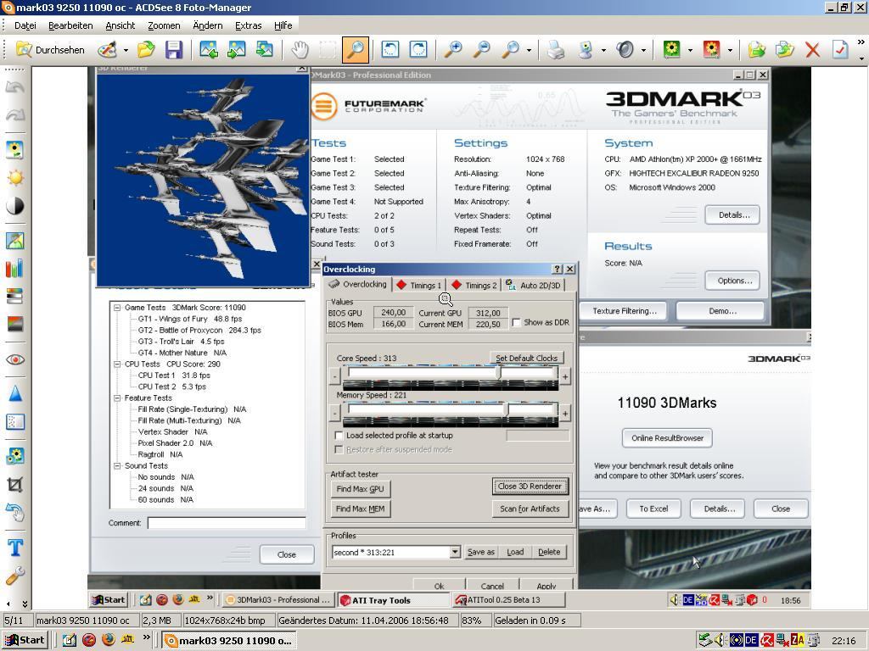Rotate image counterclockwise icon
869x651 pixels.
tap(390, 50)
